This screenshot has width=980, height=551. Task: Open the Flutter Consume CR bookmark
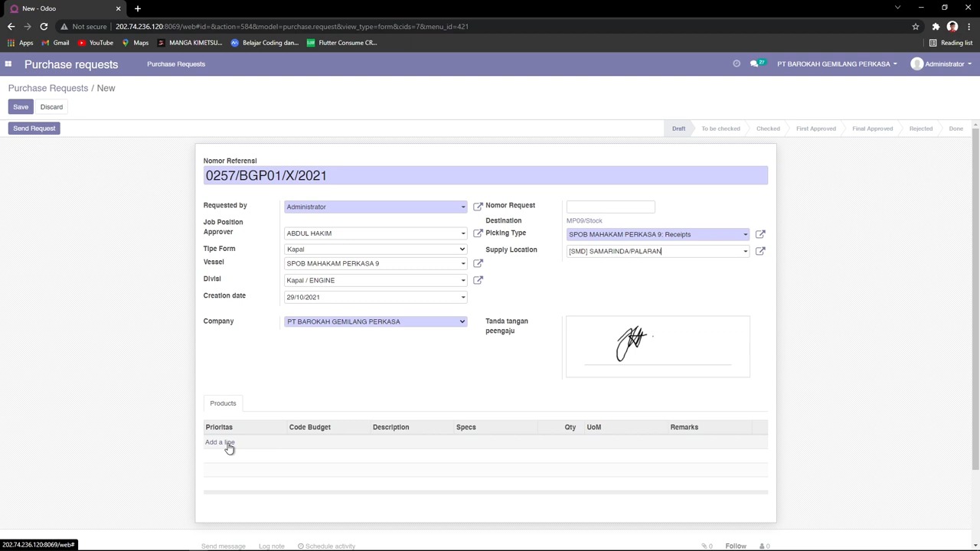[341, 43]
